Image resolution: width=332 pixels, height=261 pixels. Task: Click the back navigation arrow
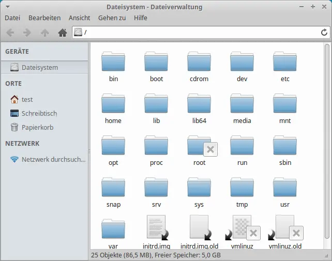pos(10,33)
